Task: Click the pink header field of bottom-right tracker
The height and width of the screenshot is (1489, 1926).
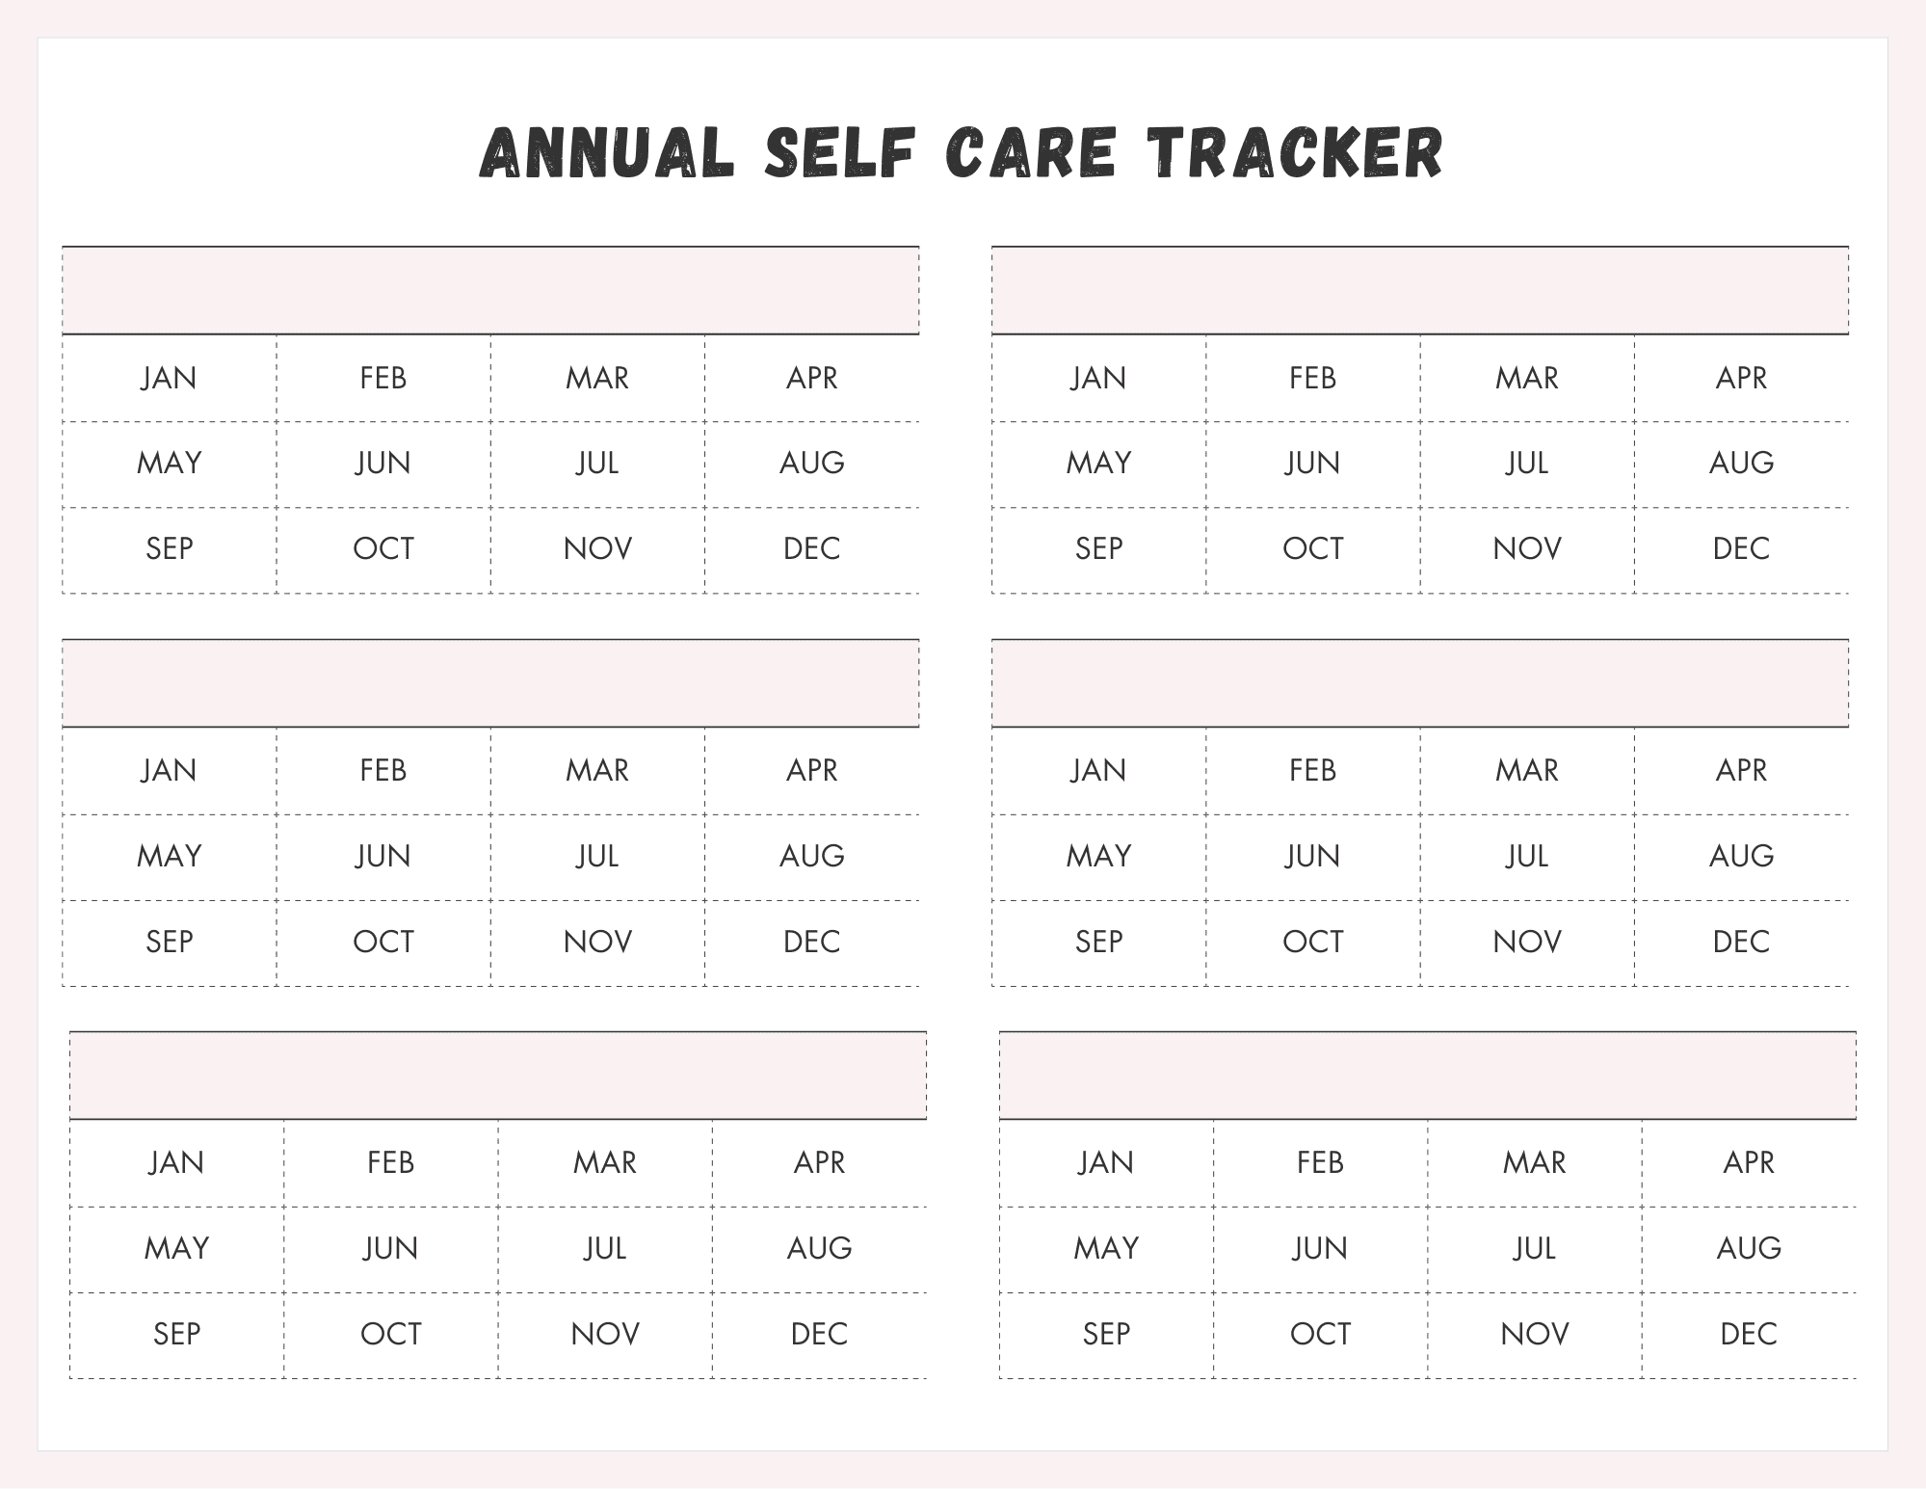Action: (1427, 1076)
